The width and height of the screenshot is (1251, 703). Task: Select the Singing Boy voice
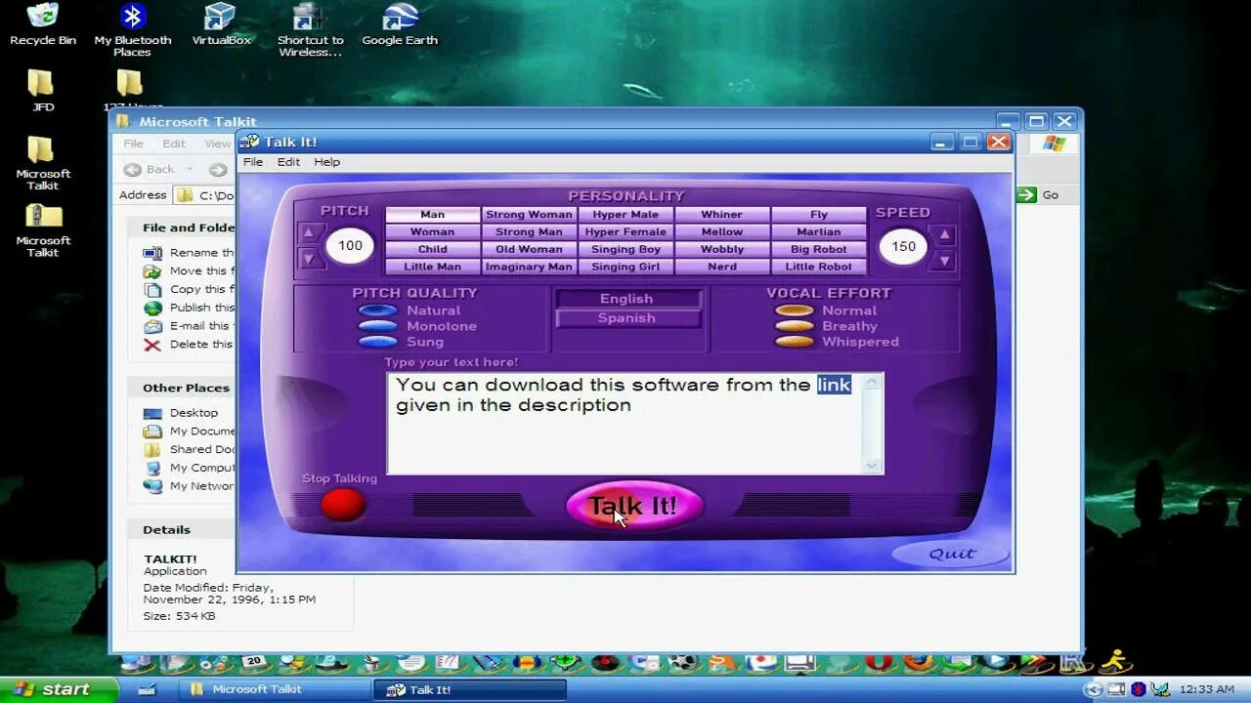[625, 249]
